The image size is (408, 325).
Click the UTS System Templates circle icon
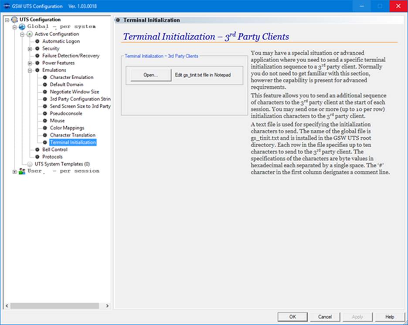[30, 164]
